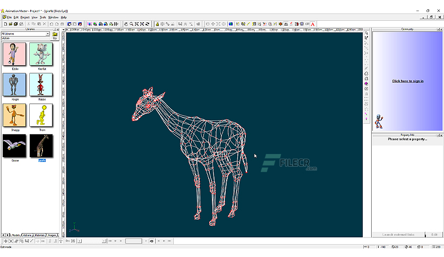The image size is (444, 257).
Task: Toggle the loop playback eye icon
Action: 151,241
